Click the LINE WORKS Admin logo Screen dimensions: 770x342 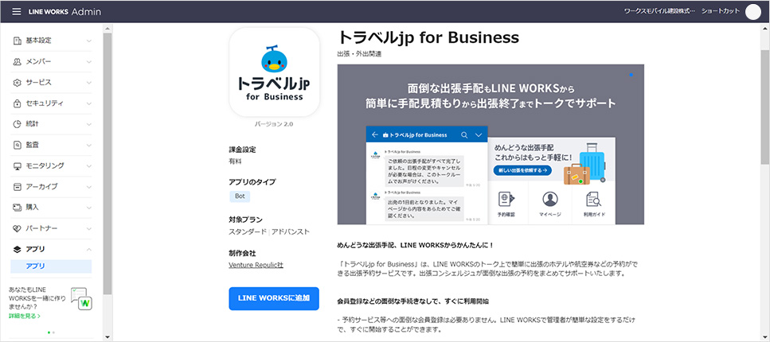[64, 11]
